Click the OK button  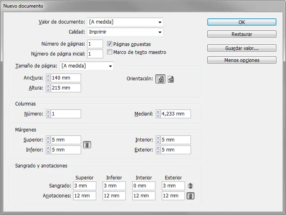242,22
